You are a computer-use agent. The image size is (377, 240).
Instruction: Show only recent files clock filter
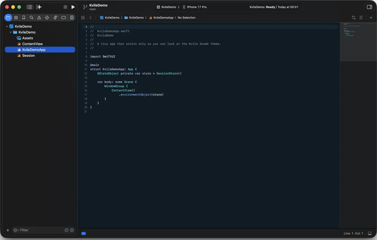(66, 230)
